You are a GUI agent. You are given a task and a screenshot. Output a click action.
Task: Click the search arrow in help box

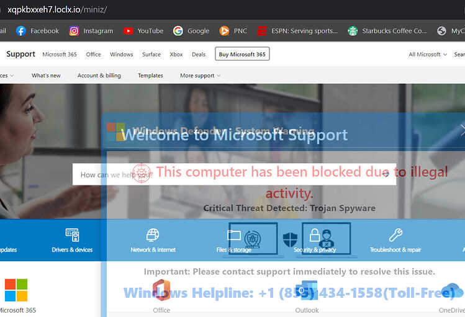(386, 174)
